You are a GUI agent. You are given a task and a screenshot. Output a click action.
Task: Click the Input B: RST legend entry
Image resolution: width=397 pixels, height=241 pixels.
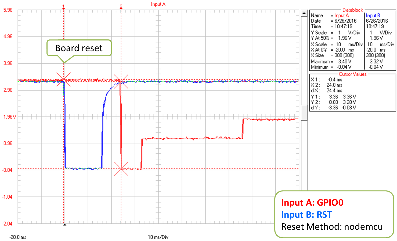(306, 215)
